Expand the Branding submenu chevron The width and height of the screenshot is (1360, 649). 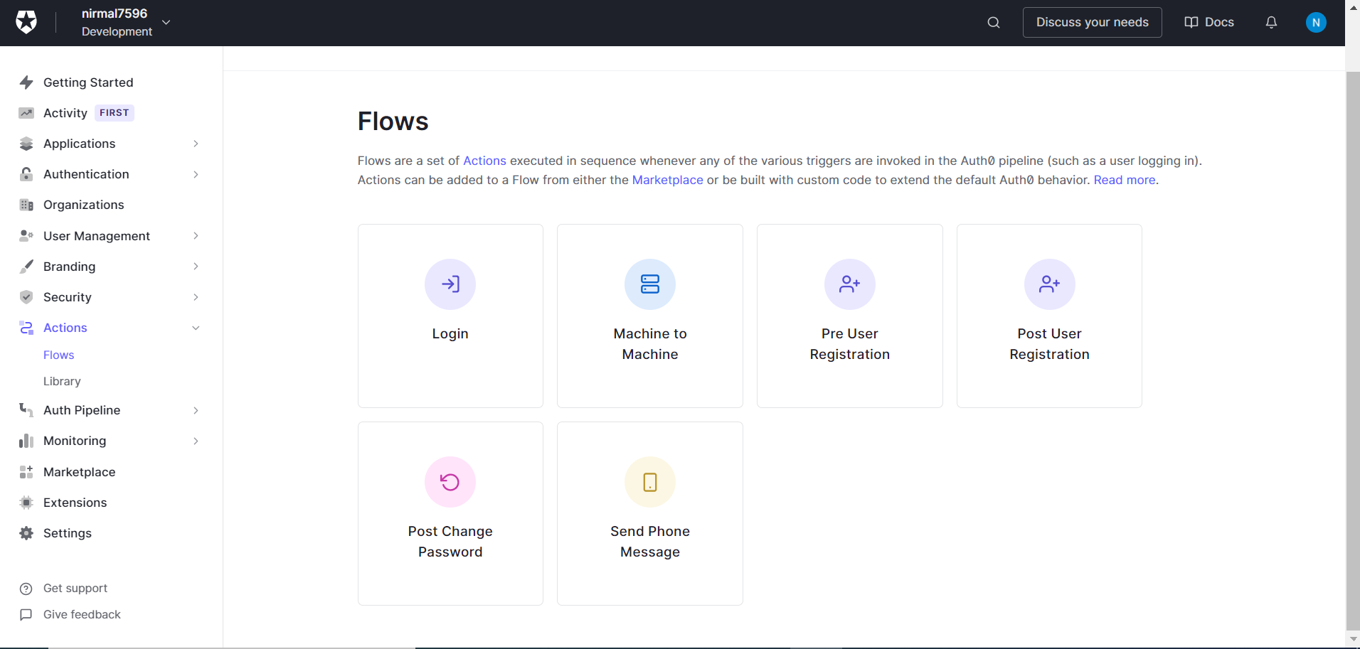click(196, 267)
